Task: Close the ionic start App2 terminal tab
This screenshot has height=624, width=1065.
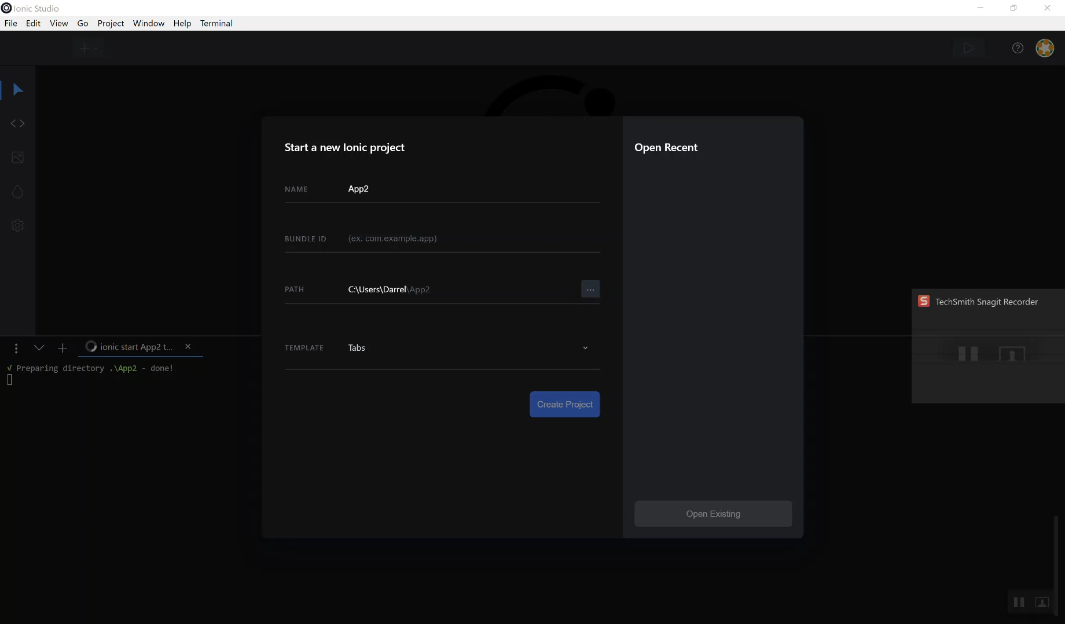Action: click(188, 346)
